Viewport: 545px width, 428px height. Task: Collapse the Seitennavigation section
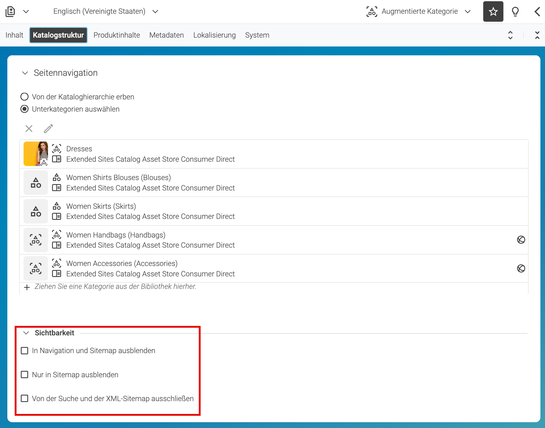tap(25, 73)
